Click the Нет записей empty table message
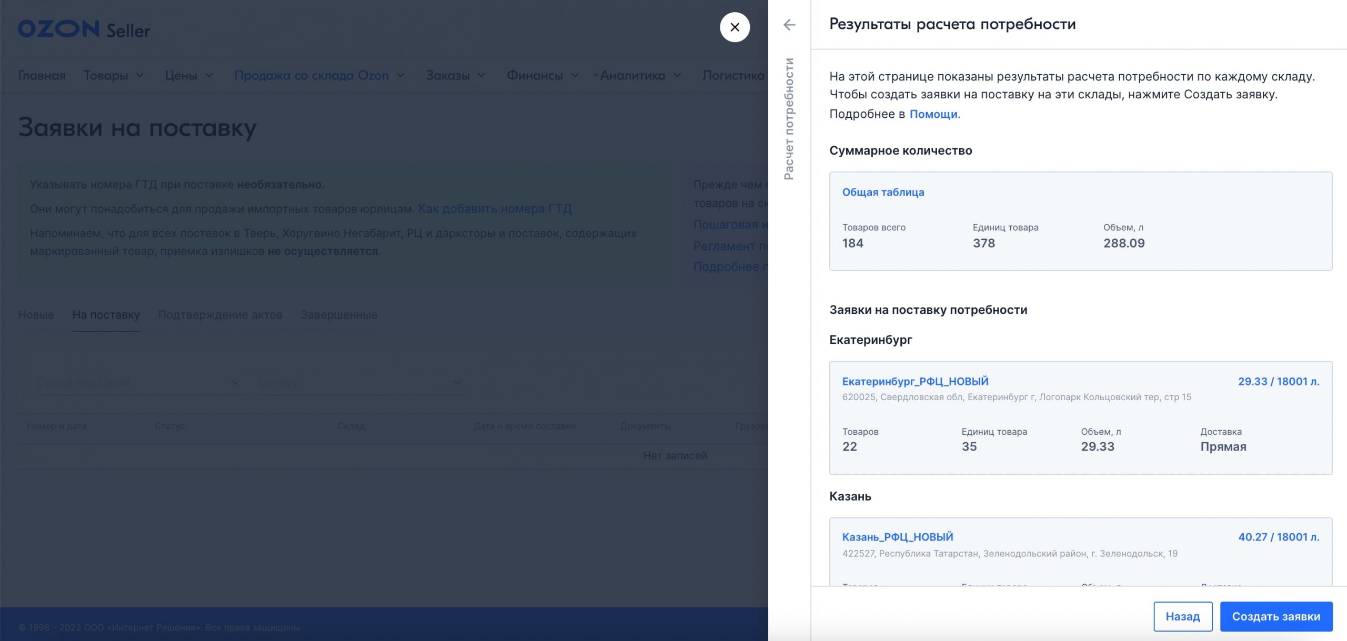This screenshot has width=1347, height=641. tap(675, 455)
